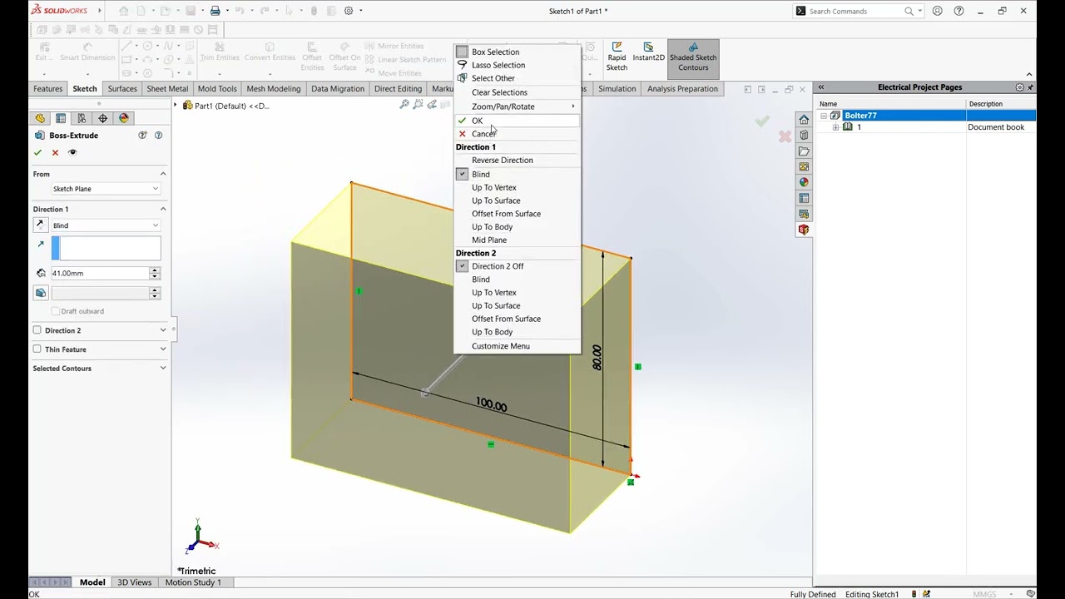Click the Zoom to Fit magnifier icon
1065x599 pixels.
[404, 104]
